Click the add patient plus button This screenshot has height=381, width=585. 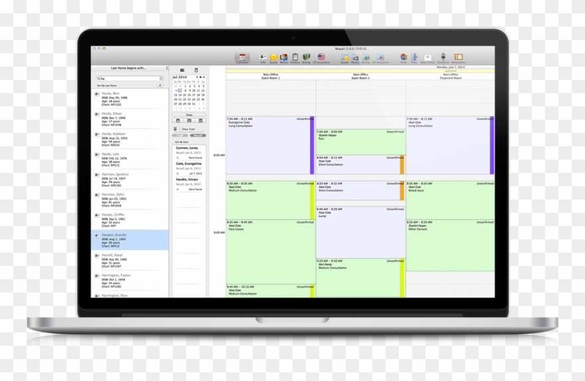[x=160, y=86]
